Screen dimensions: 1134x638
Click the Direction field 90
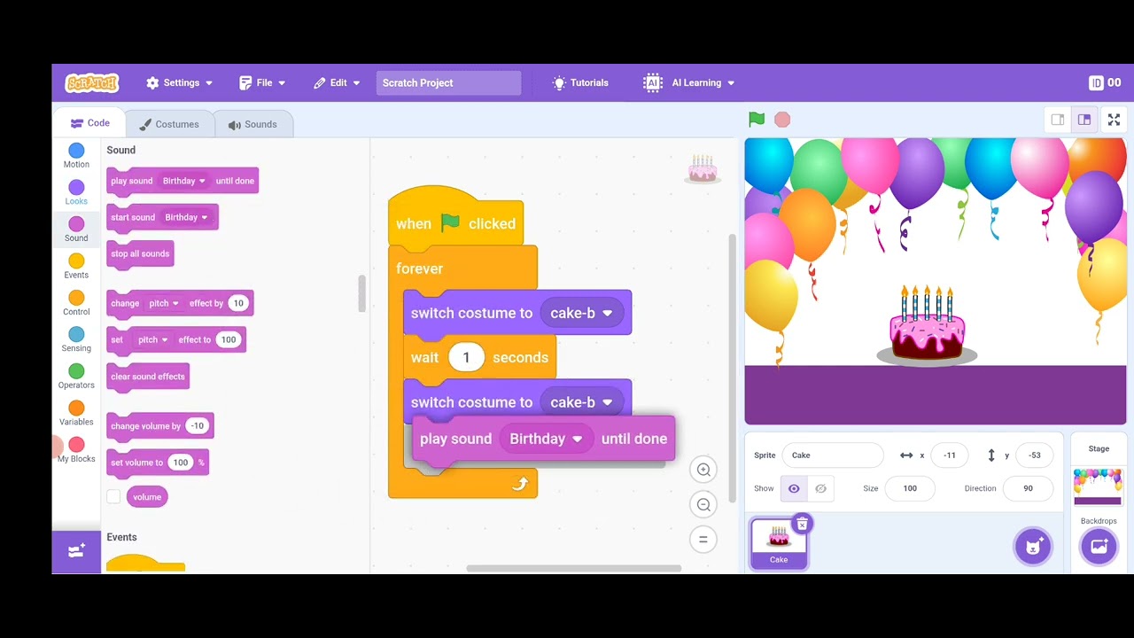(x=1028, y=488)
